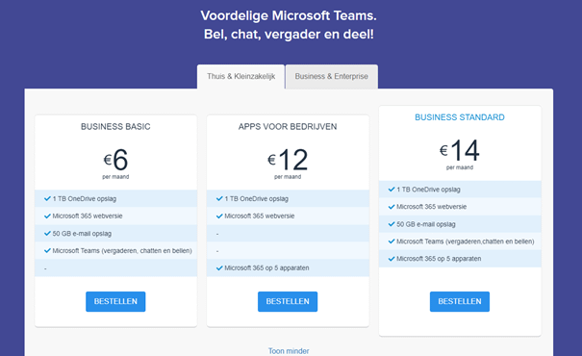Click the checkmark beside Microsoft 365 webversie in Business Standard
Screen dimensions: 582x356
(392, 207)
